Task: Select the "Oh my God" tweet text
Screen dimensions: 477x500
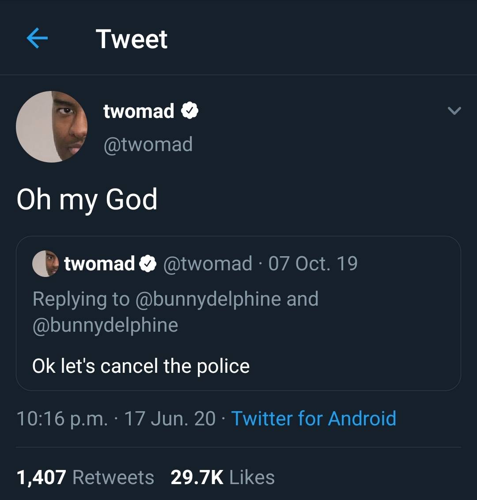Action: (87, 199)
